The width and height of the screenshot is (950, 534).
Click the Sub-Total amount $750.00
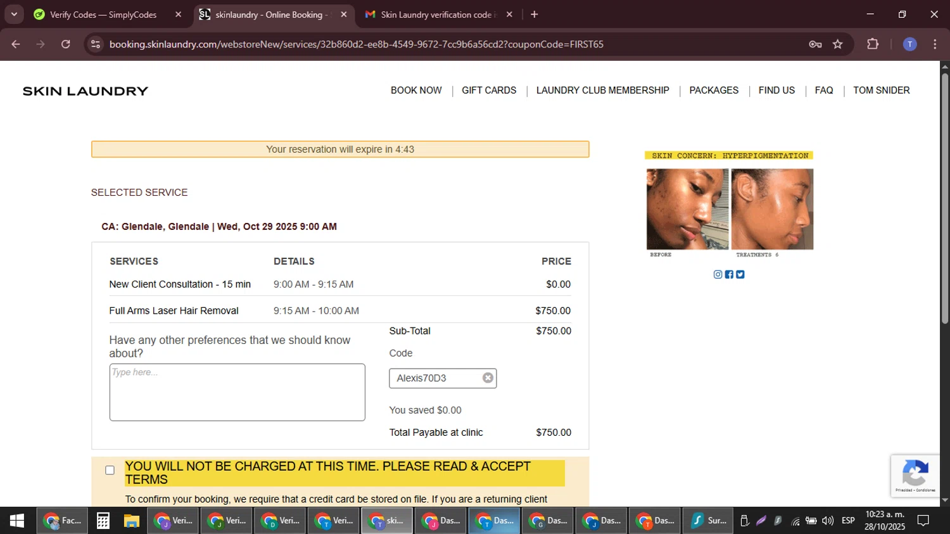coord(554,331)
